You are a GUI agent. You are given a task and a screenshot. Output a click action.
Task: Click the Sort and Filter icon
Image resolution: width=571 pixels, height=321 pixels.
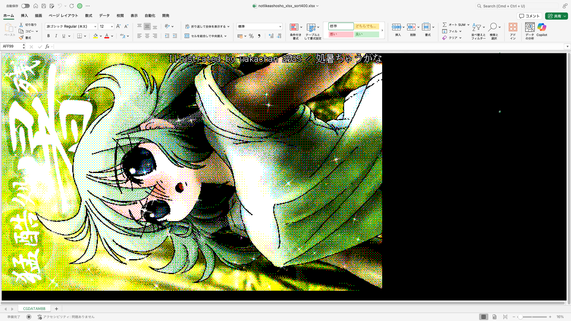(x=477, y=27)
